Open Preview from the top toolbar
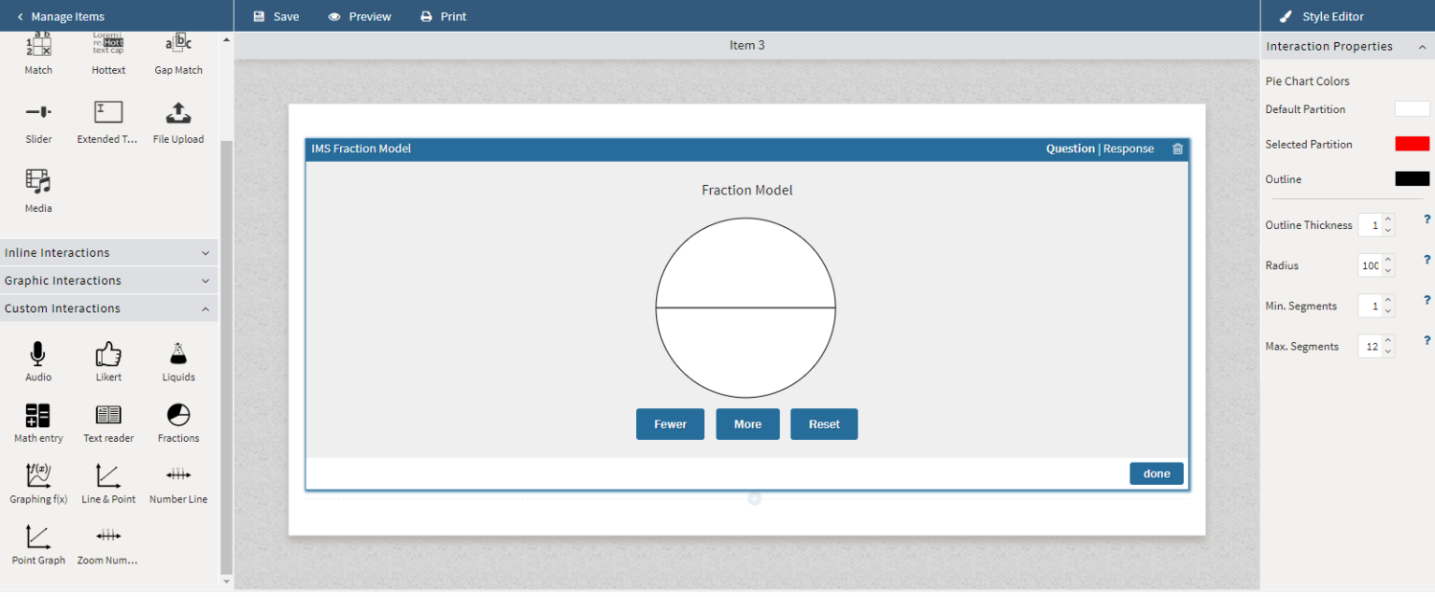The height and width of the screenshot is (597, 1435). (360, 17)
